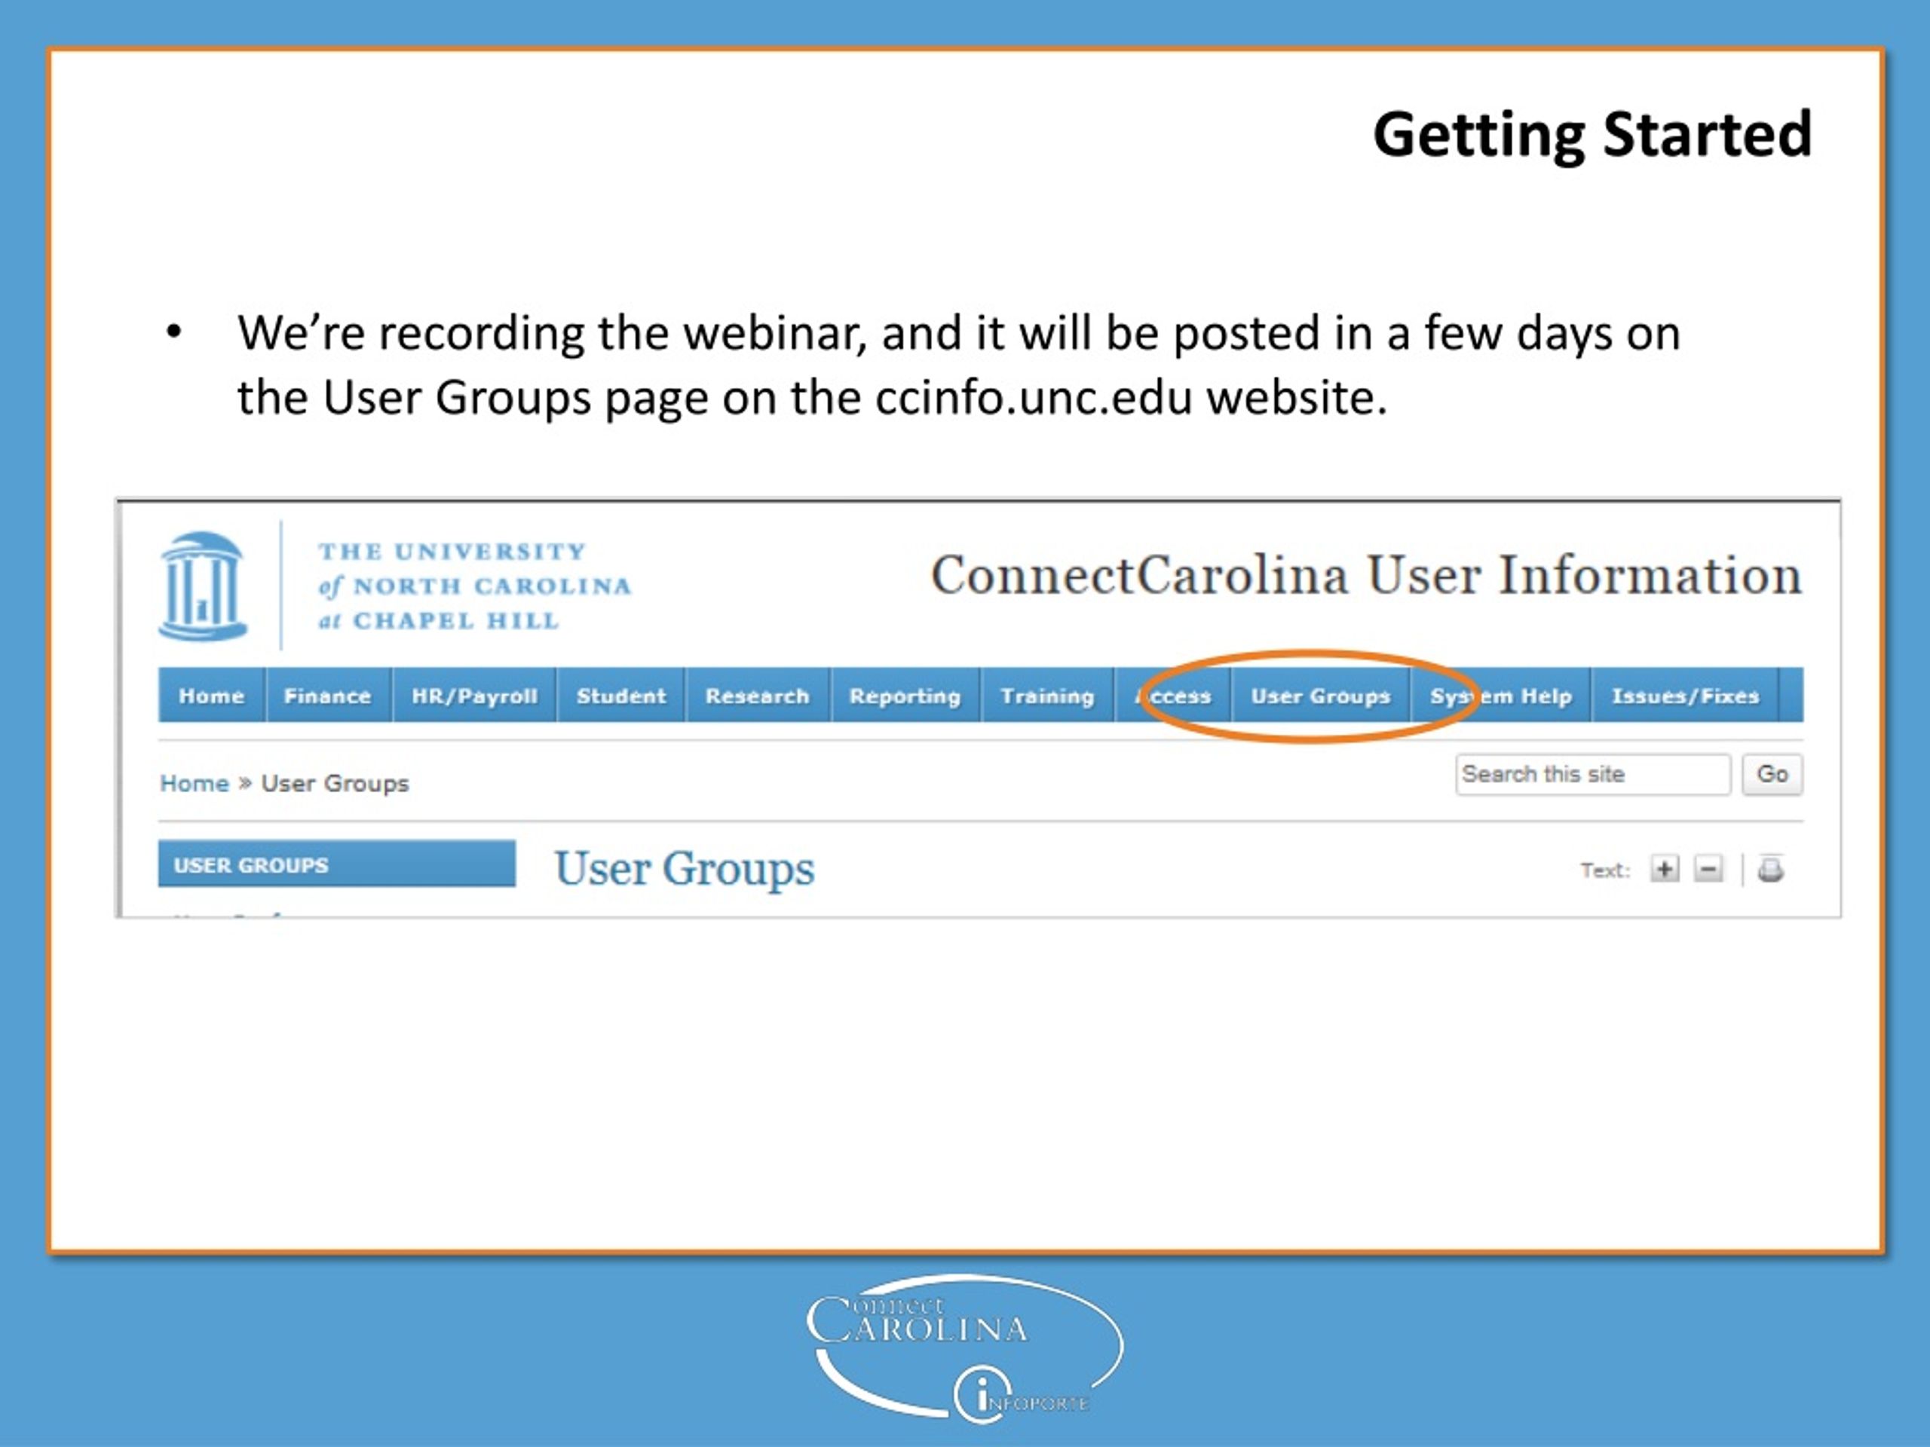Click the UNC Old Well logo

(x=202, y=586)
